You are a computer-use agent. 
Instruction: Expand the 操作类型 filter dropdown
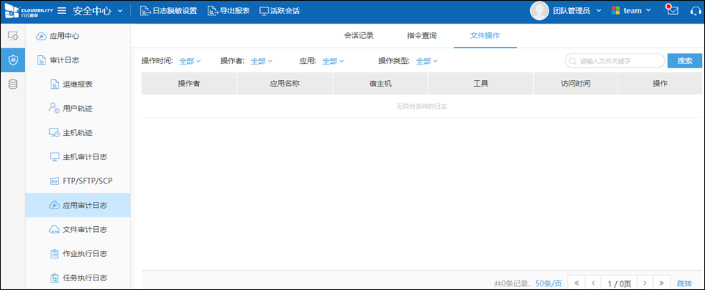pyautogui.click(x=427, y=61)
